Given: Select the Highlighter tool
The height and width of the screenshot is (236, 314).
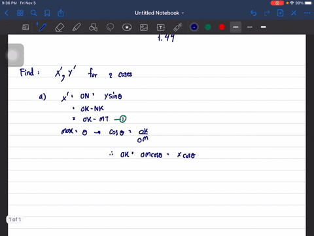Looking at the screenshot, I should [x=77, y=28].
